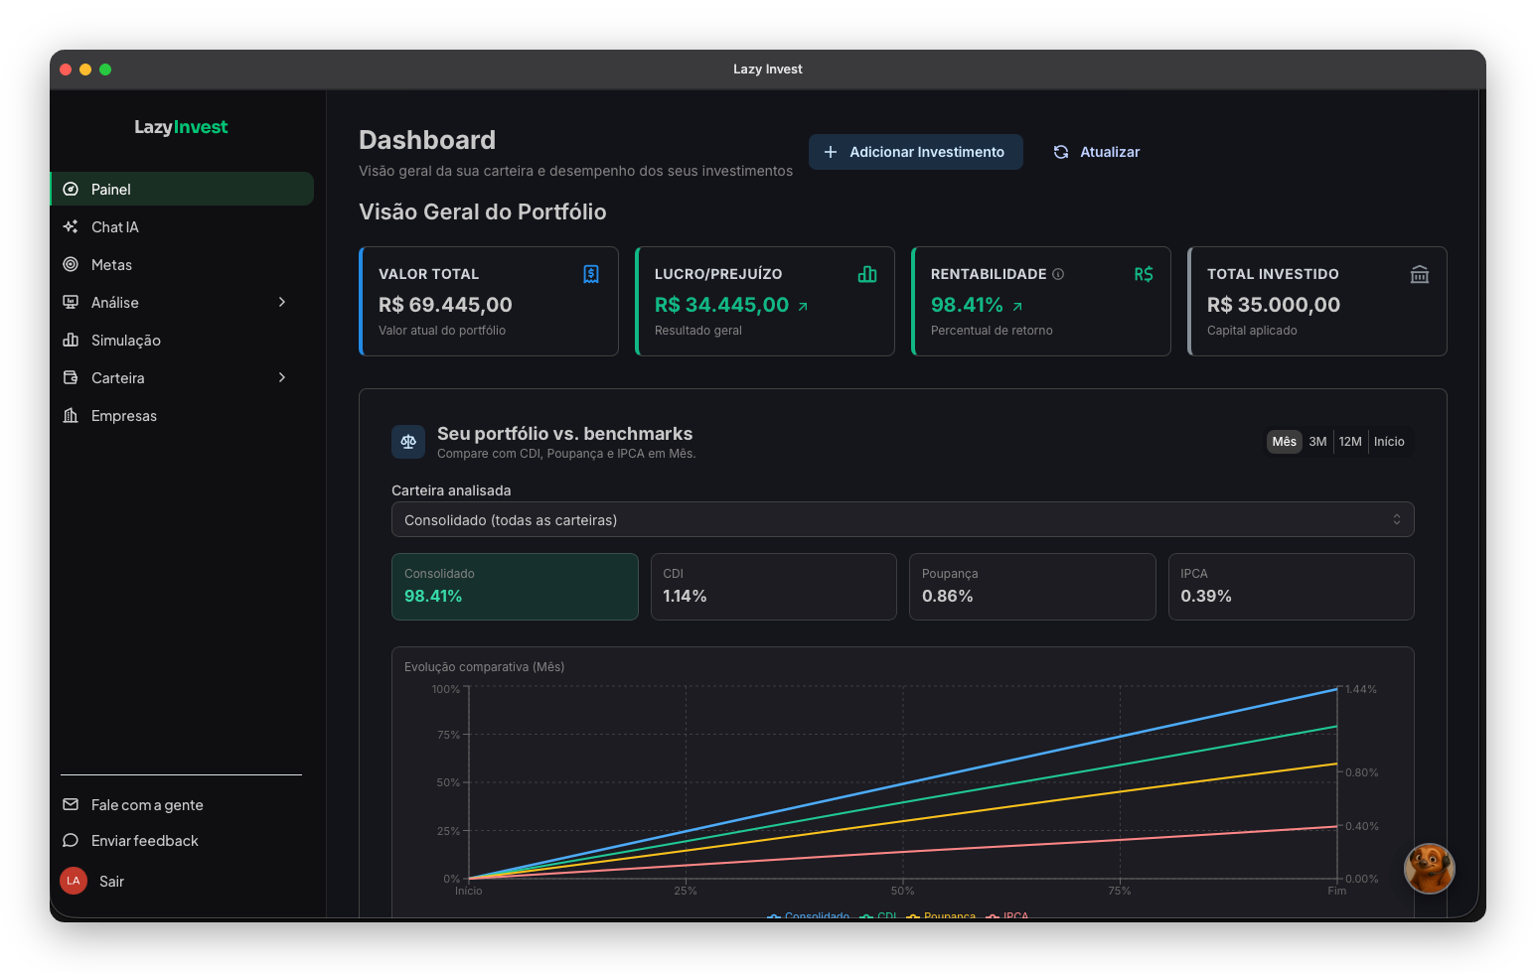
Task: Open the Carteira sidebar section
Action: pyautogui.click(x=182, y=377)
